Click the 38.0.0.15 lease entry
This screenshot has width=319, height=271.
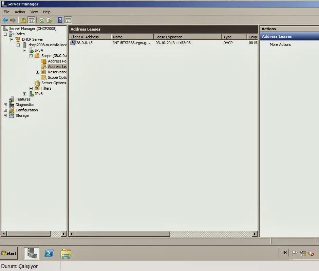[x=84, y=43]
